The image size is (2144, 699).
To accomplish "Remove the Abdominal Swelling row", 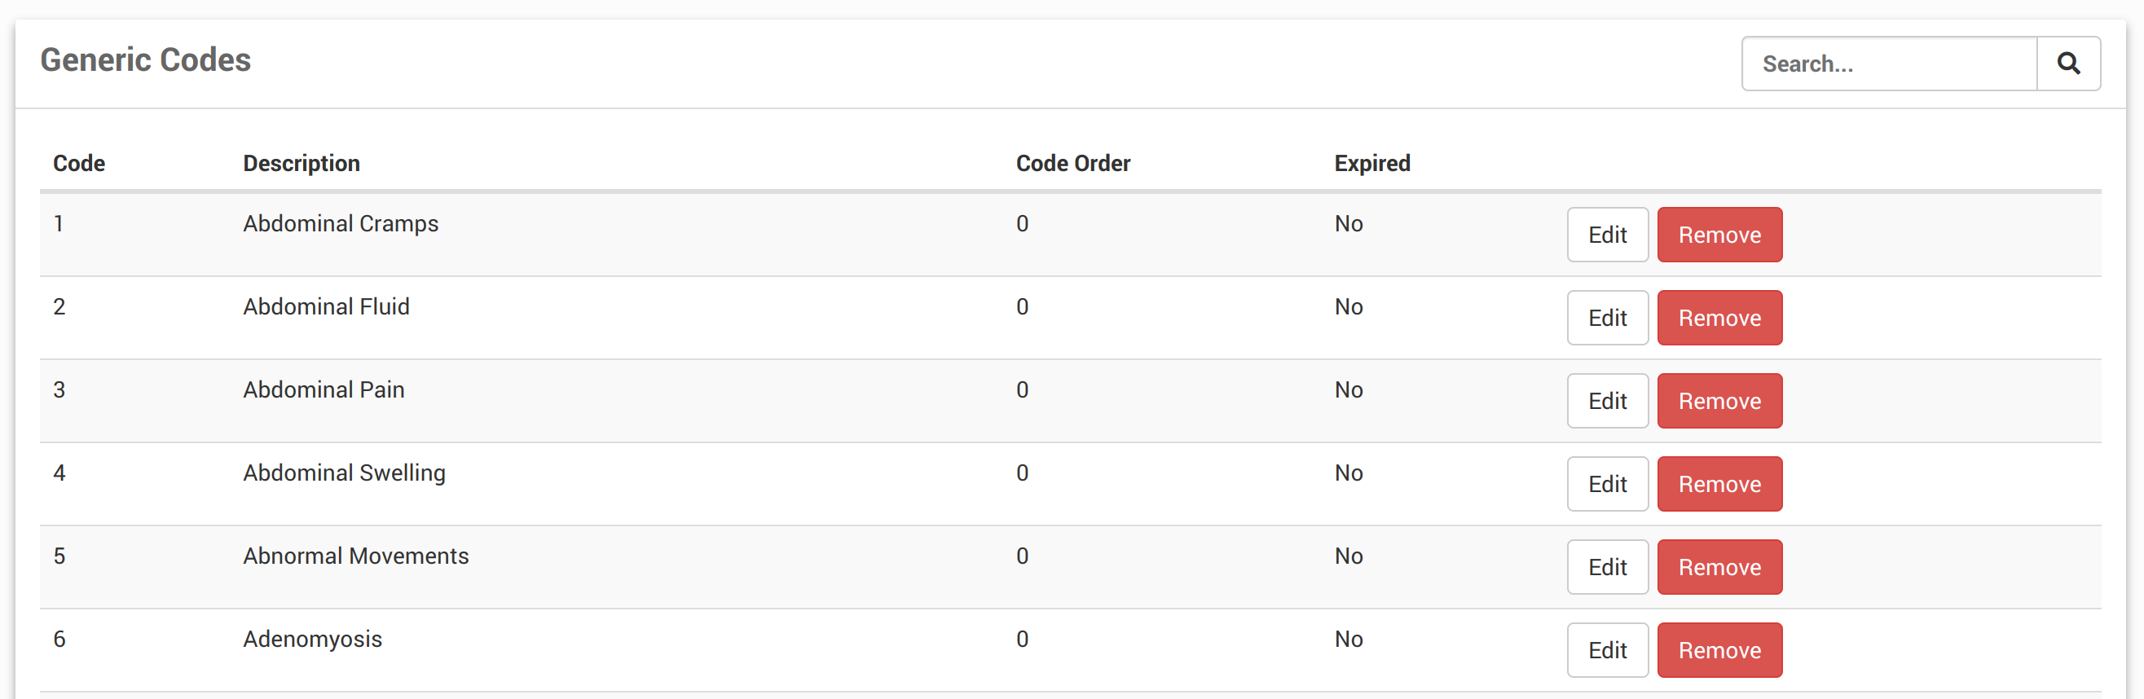I will 1719,484.
